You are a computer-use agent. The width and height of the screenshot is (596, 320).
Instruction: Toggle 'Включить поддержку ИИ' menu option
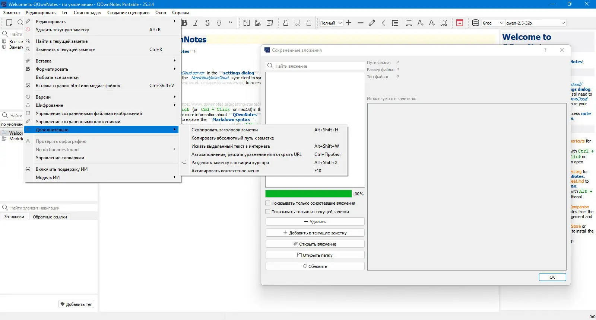[x=61, y=169]
